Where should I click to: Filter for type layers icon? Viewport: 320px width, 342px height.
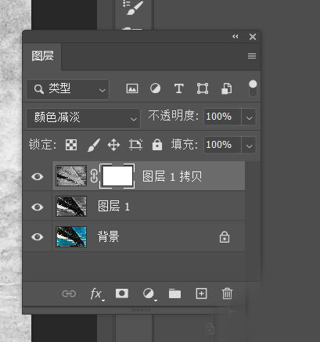pyautogui.click(x=178, y=88)
